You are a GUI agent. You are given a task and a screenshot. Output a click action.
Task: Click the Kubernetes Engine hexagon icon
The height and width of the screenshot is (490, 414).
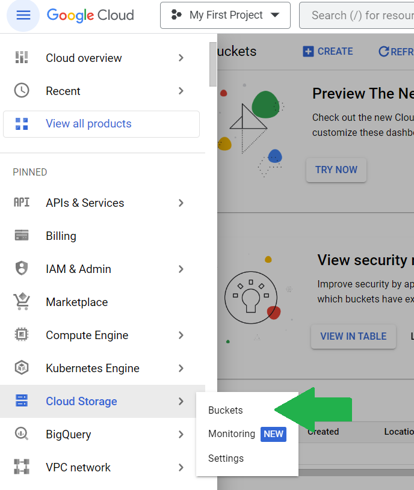tap(22, 367)
